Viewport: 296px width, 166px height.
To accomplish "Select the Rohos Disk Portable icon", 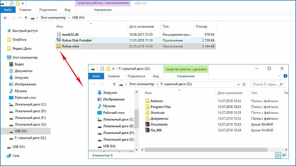I will [59, 40].
